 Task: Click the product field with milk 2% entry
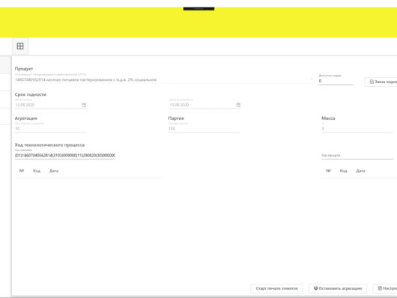163,80
